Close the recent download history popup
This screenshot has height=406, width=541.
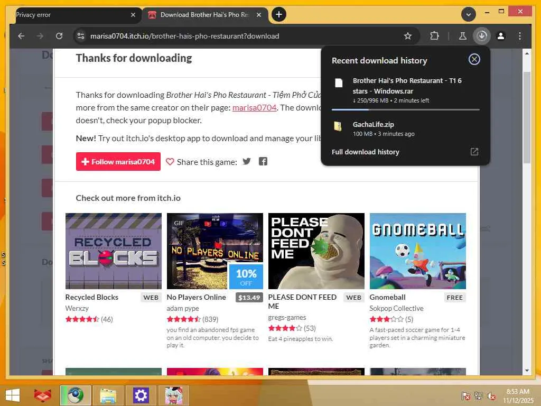click(x=474, y=59)
